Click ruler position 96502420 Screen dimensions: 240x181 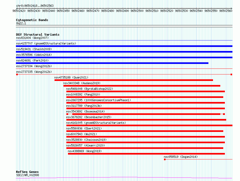pos(19,11)
